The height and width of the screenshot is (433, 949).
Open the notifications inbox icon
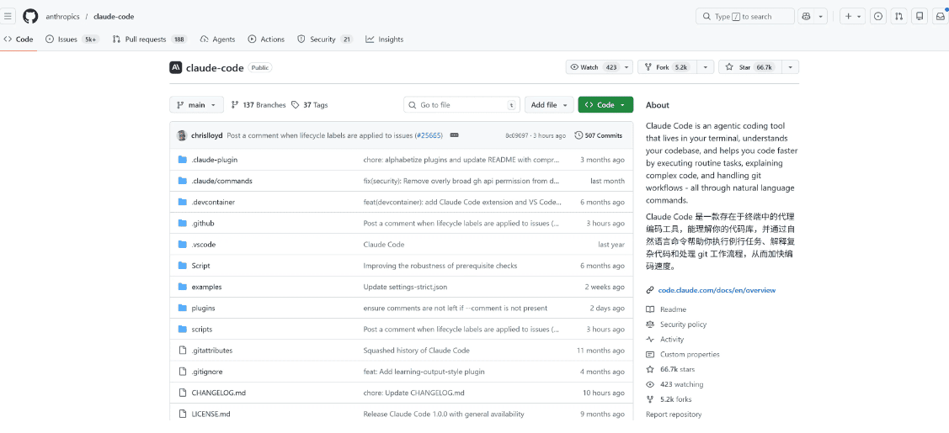pyautogui.click(x=940, y=16)
